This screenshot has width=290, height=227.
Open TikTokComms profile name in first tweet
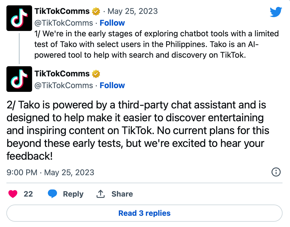[62, 11]
